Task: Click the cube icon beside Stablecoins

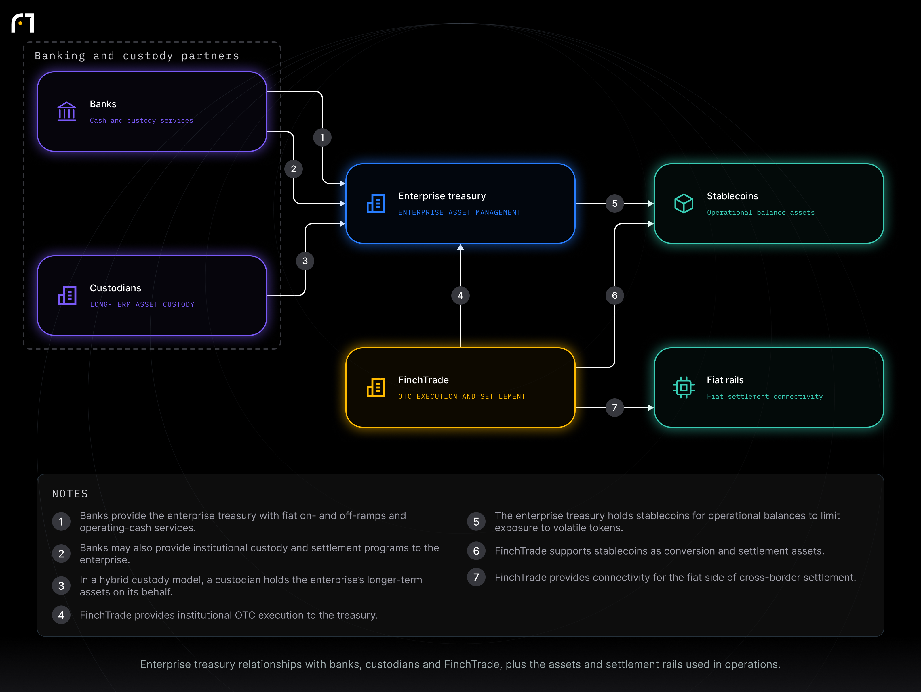Action: point(684,203)
